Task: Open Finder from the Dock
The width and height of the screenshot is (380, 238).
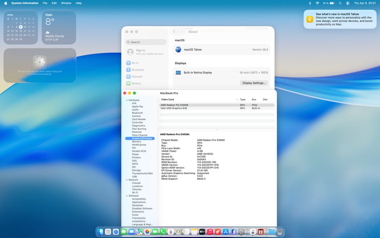Action: 100,232
